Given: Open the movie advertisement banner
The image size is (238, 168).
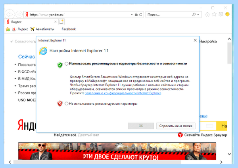Looking at the screenshot, I should click(x=117, y=151).
